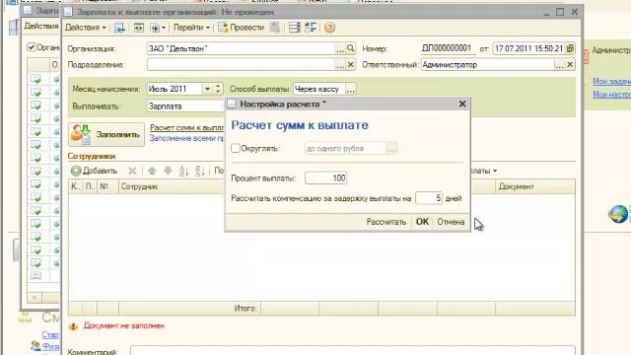The height and width of the screenshot is (355, 631).
Task: Click the create-based-on toolbar icon
Action: click(x=155, y=28)
